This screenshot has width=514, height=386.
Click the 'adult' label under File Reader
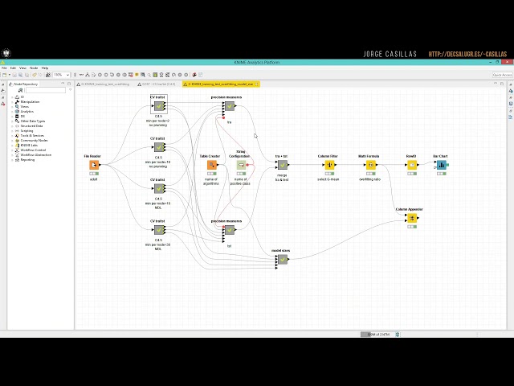(93, 179)
